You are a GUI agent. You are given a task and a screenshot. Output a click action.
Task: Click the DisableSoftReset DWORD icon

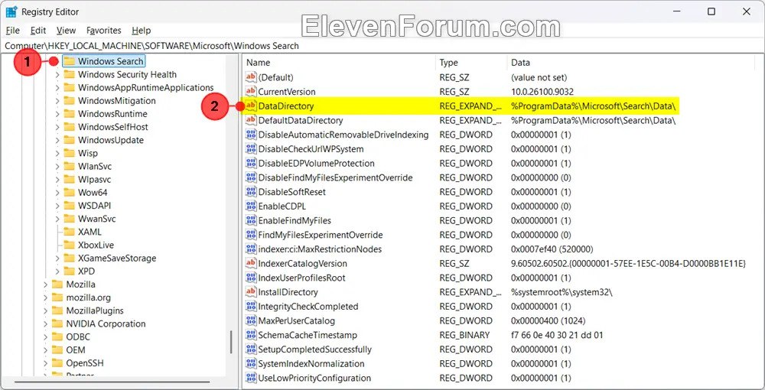pyautogui.click(x=251, y=192)
